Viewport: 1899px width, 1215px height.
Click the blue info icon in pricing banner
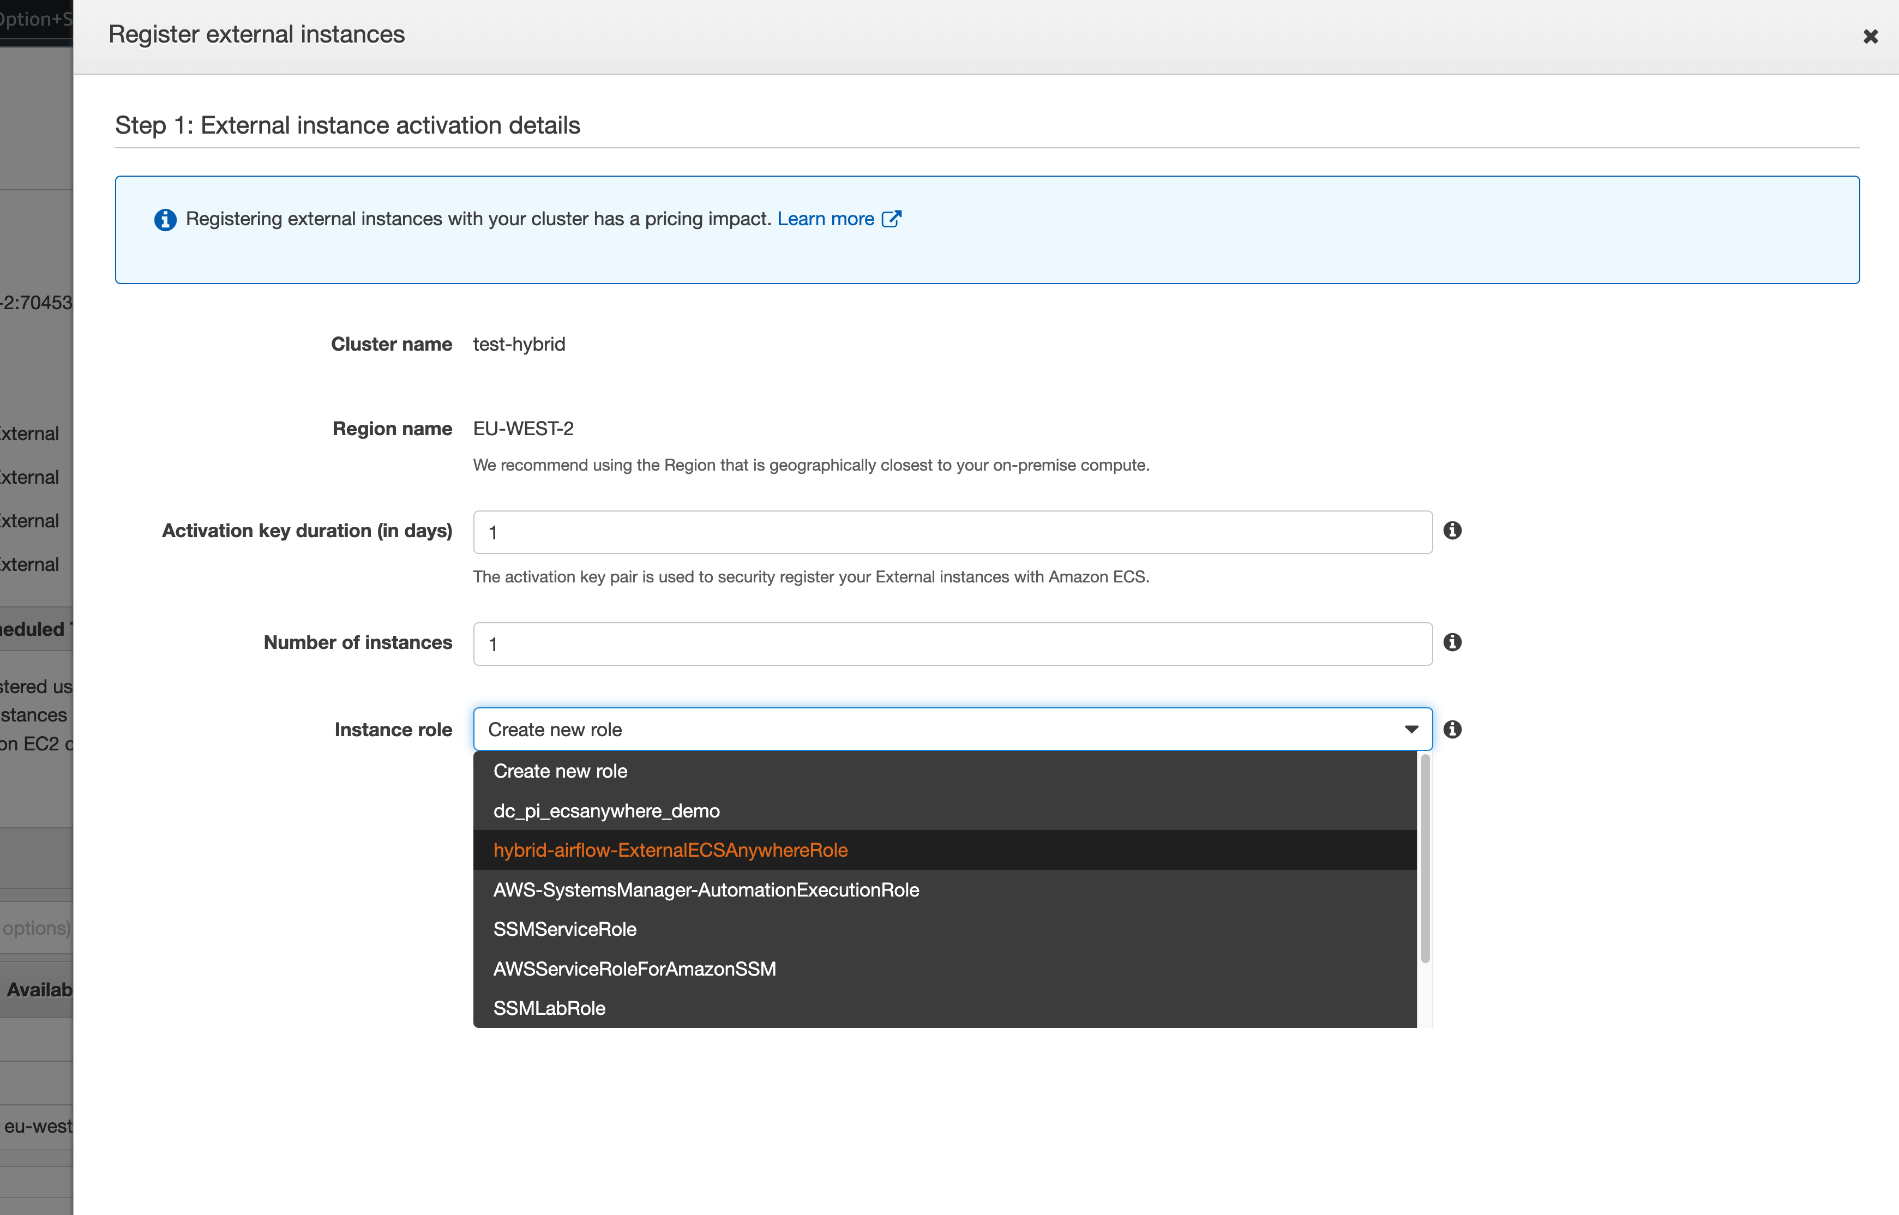(x=165, y=219)
